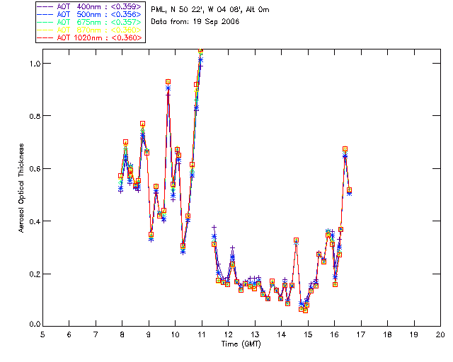The height and width of the screenshot is (362, 453).
Task: Click the x-axis tick label 15
Action: click(308, 334)
